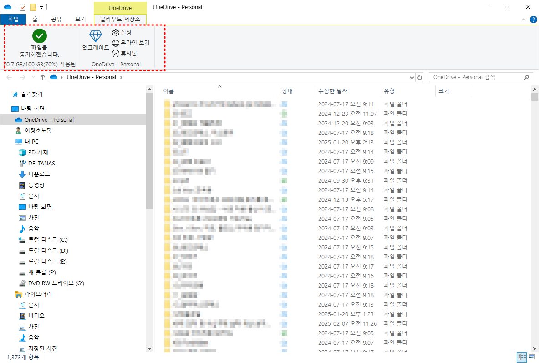Collapse the ribbon with the chevron
Image resolution: width=539 pixels, height=363 pixels.
point(524,20)
